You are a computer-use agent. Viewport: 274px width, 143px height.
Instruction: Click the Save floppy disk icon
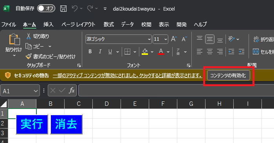point(63,8)
